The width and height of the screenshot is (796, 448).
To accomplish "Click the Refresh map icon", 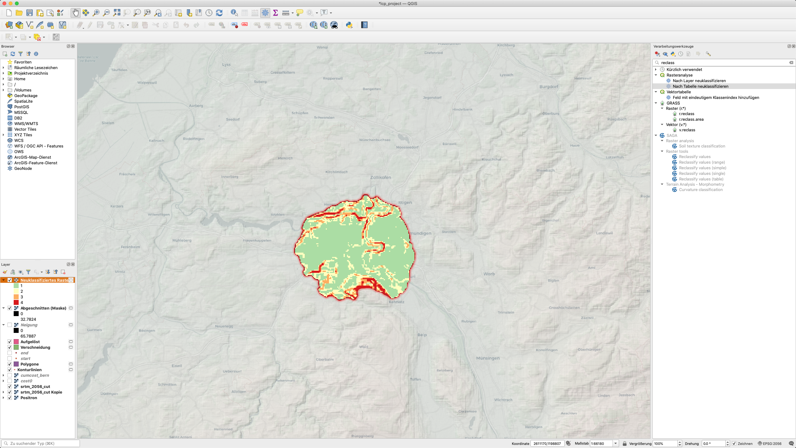I will pos(219,13).
